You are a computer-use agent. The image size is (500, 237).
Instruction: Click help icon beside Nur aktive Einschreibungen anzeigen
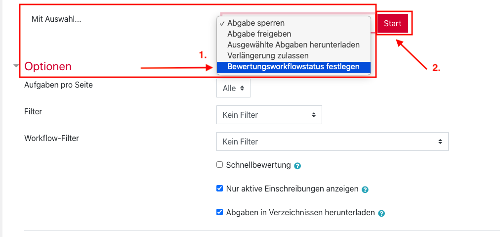pos(365,190)
